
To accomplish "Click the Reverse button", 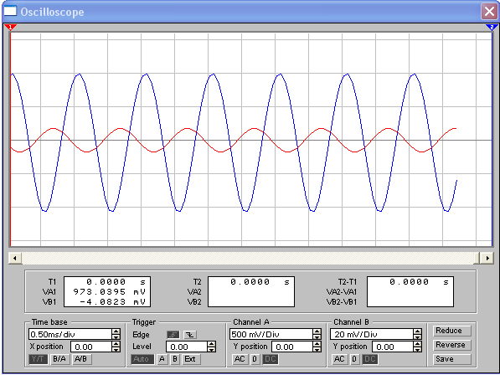I will (x=451, y=345).
